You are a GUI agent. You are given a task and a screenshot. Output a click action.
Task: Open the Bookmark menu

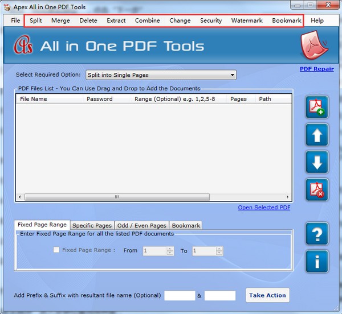coord(287,20)
